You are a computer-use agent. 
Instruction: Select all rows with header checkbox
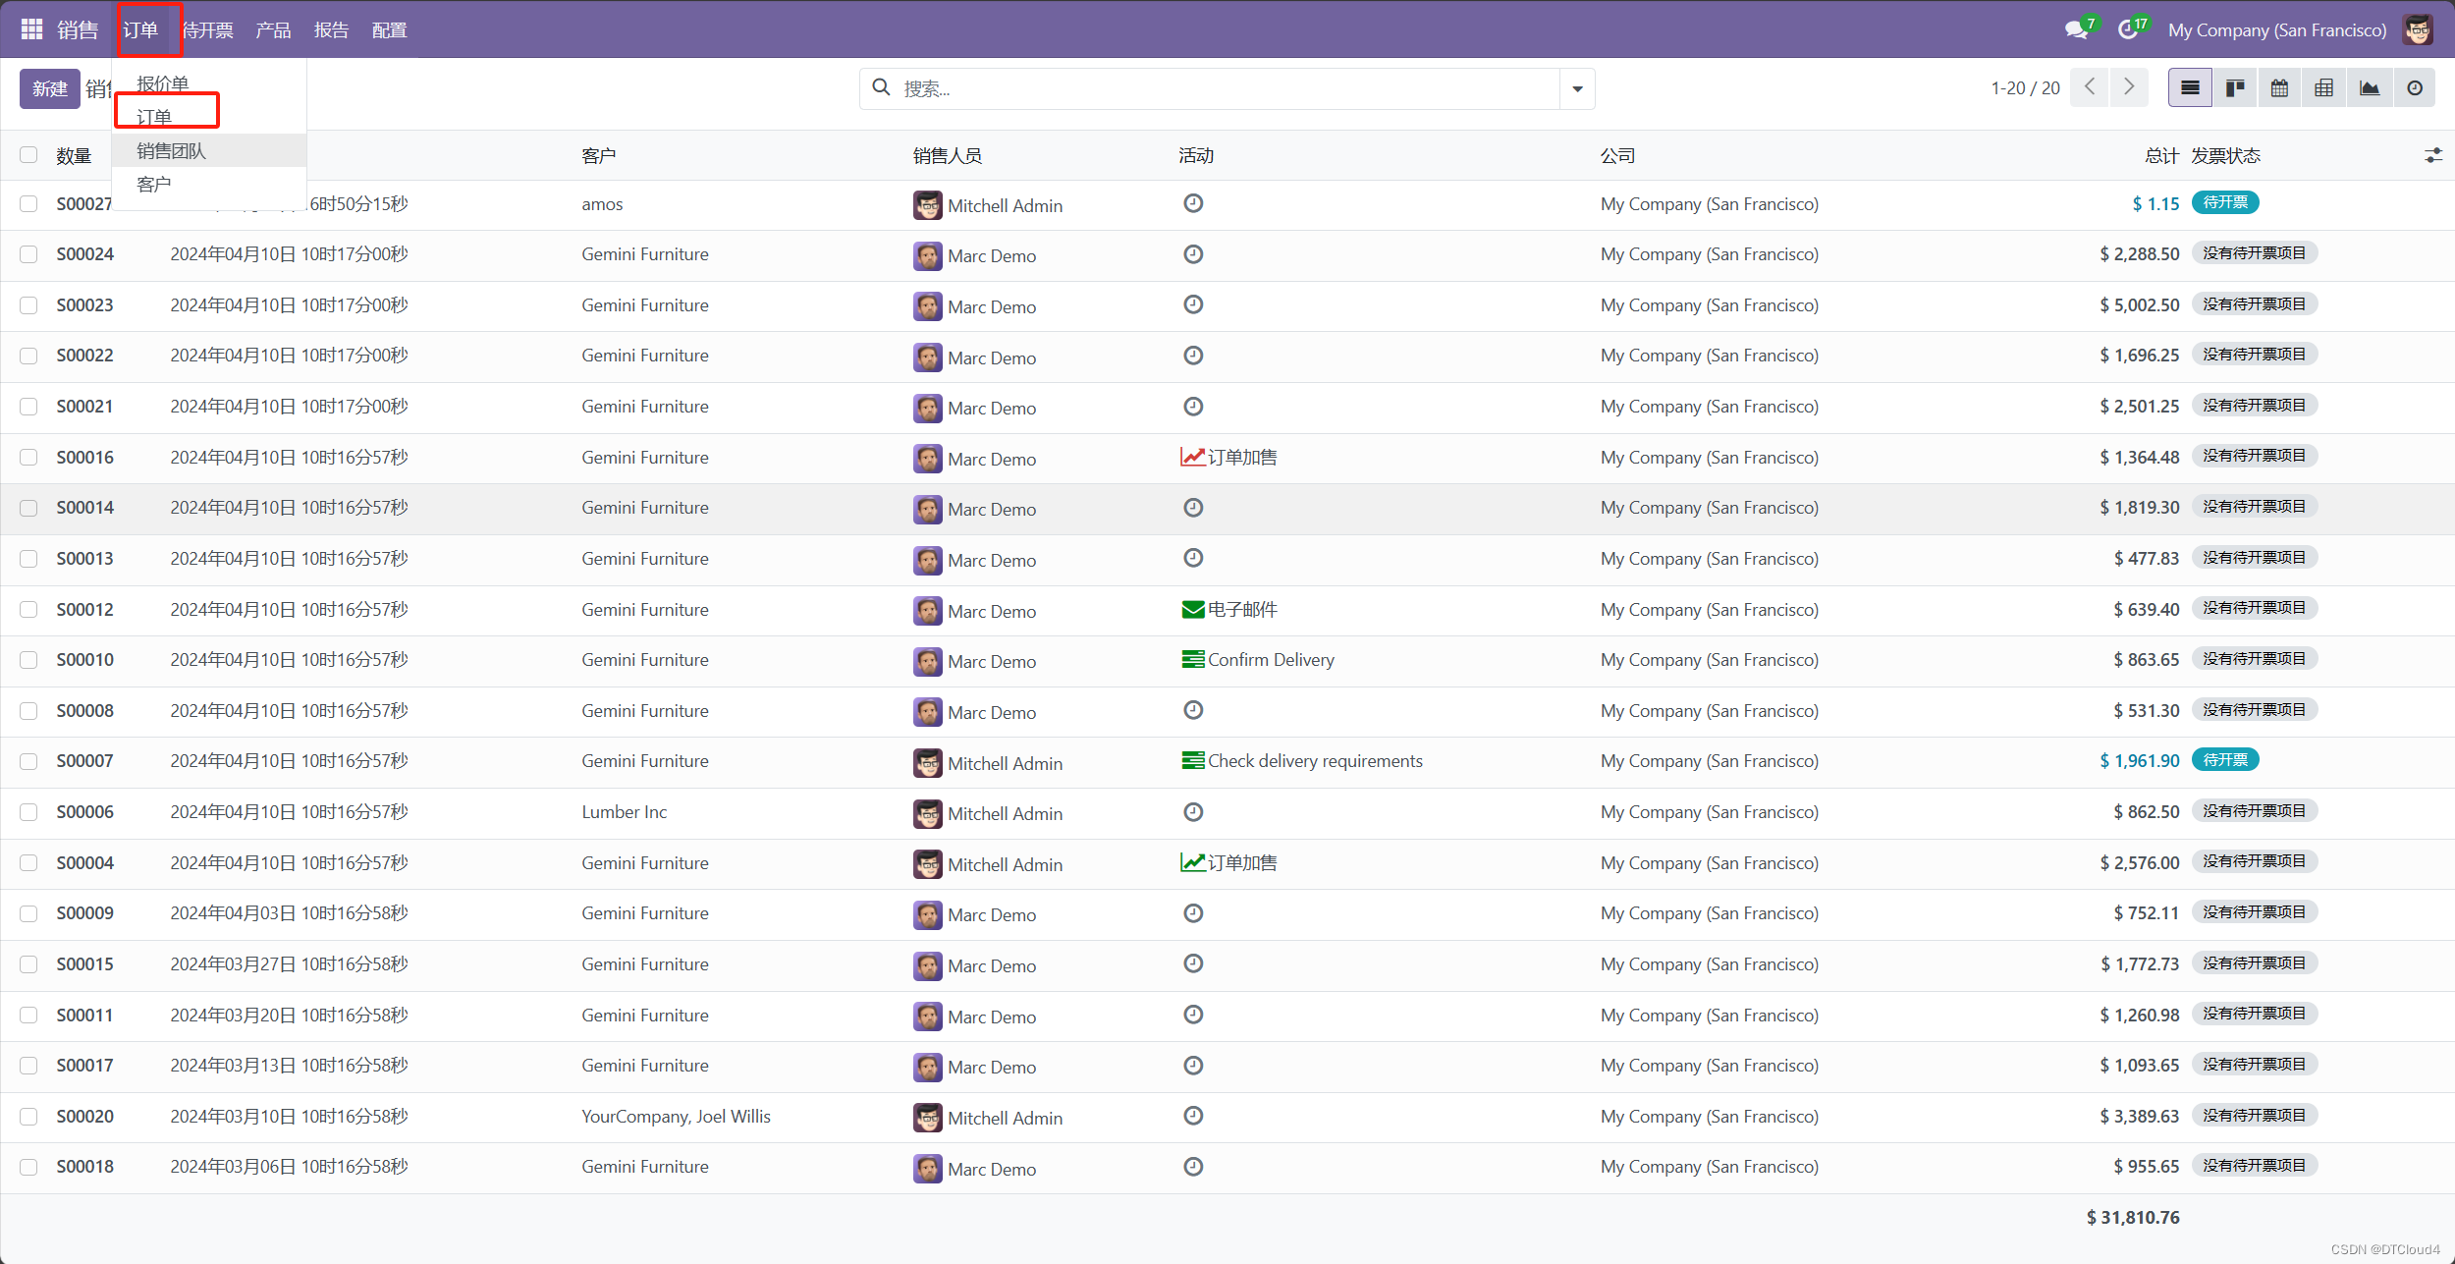[28, 155]
